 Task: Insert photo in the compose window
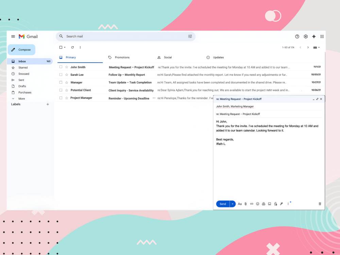[x=270, y=204]
